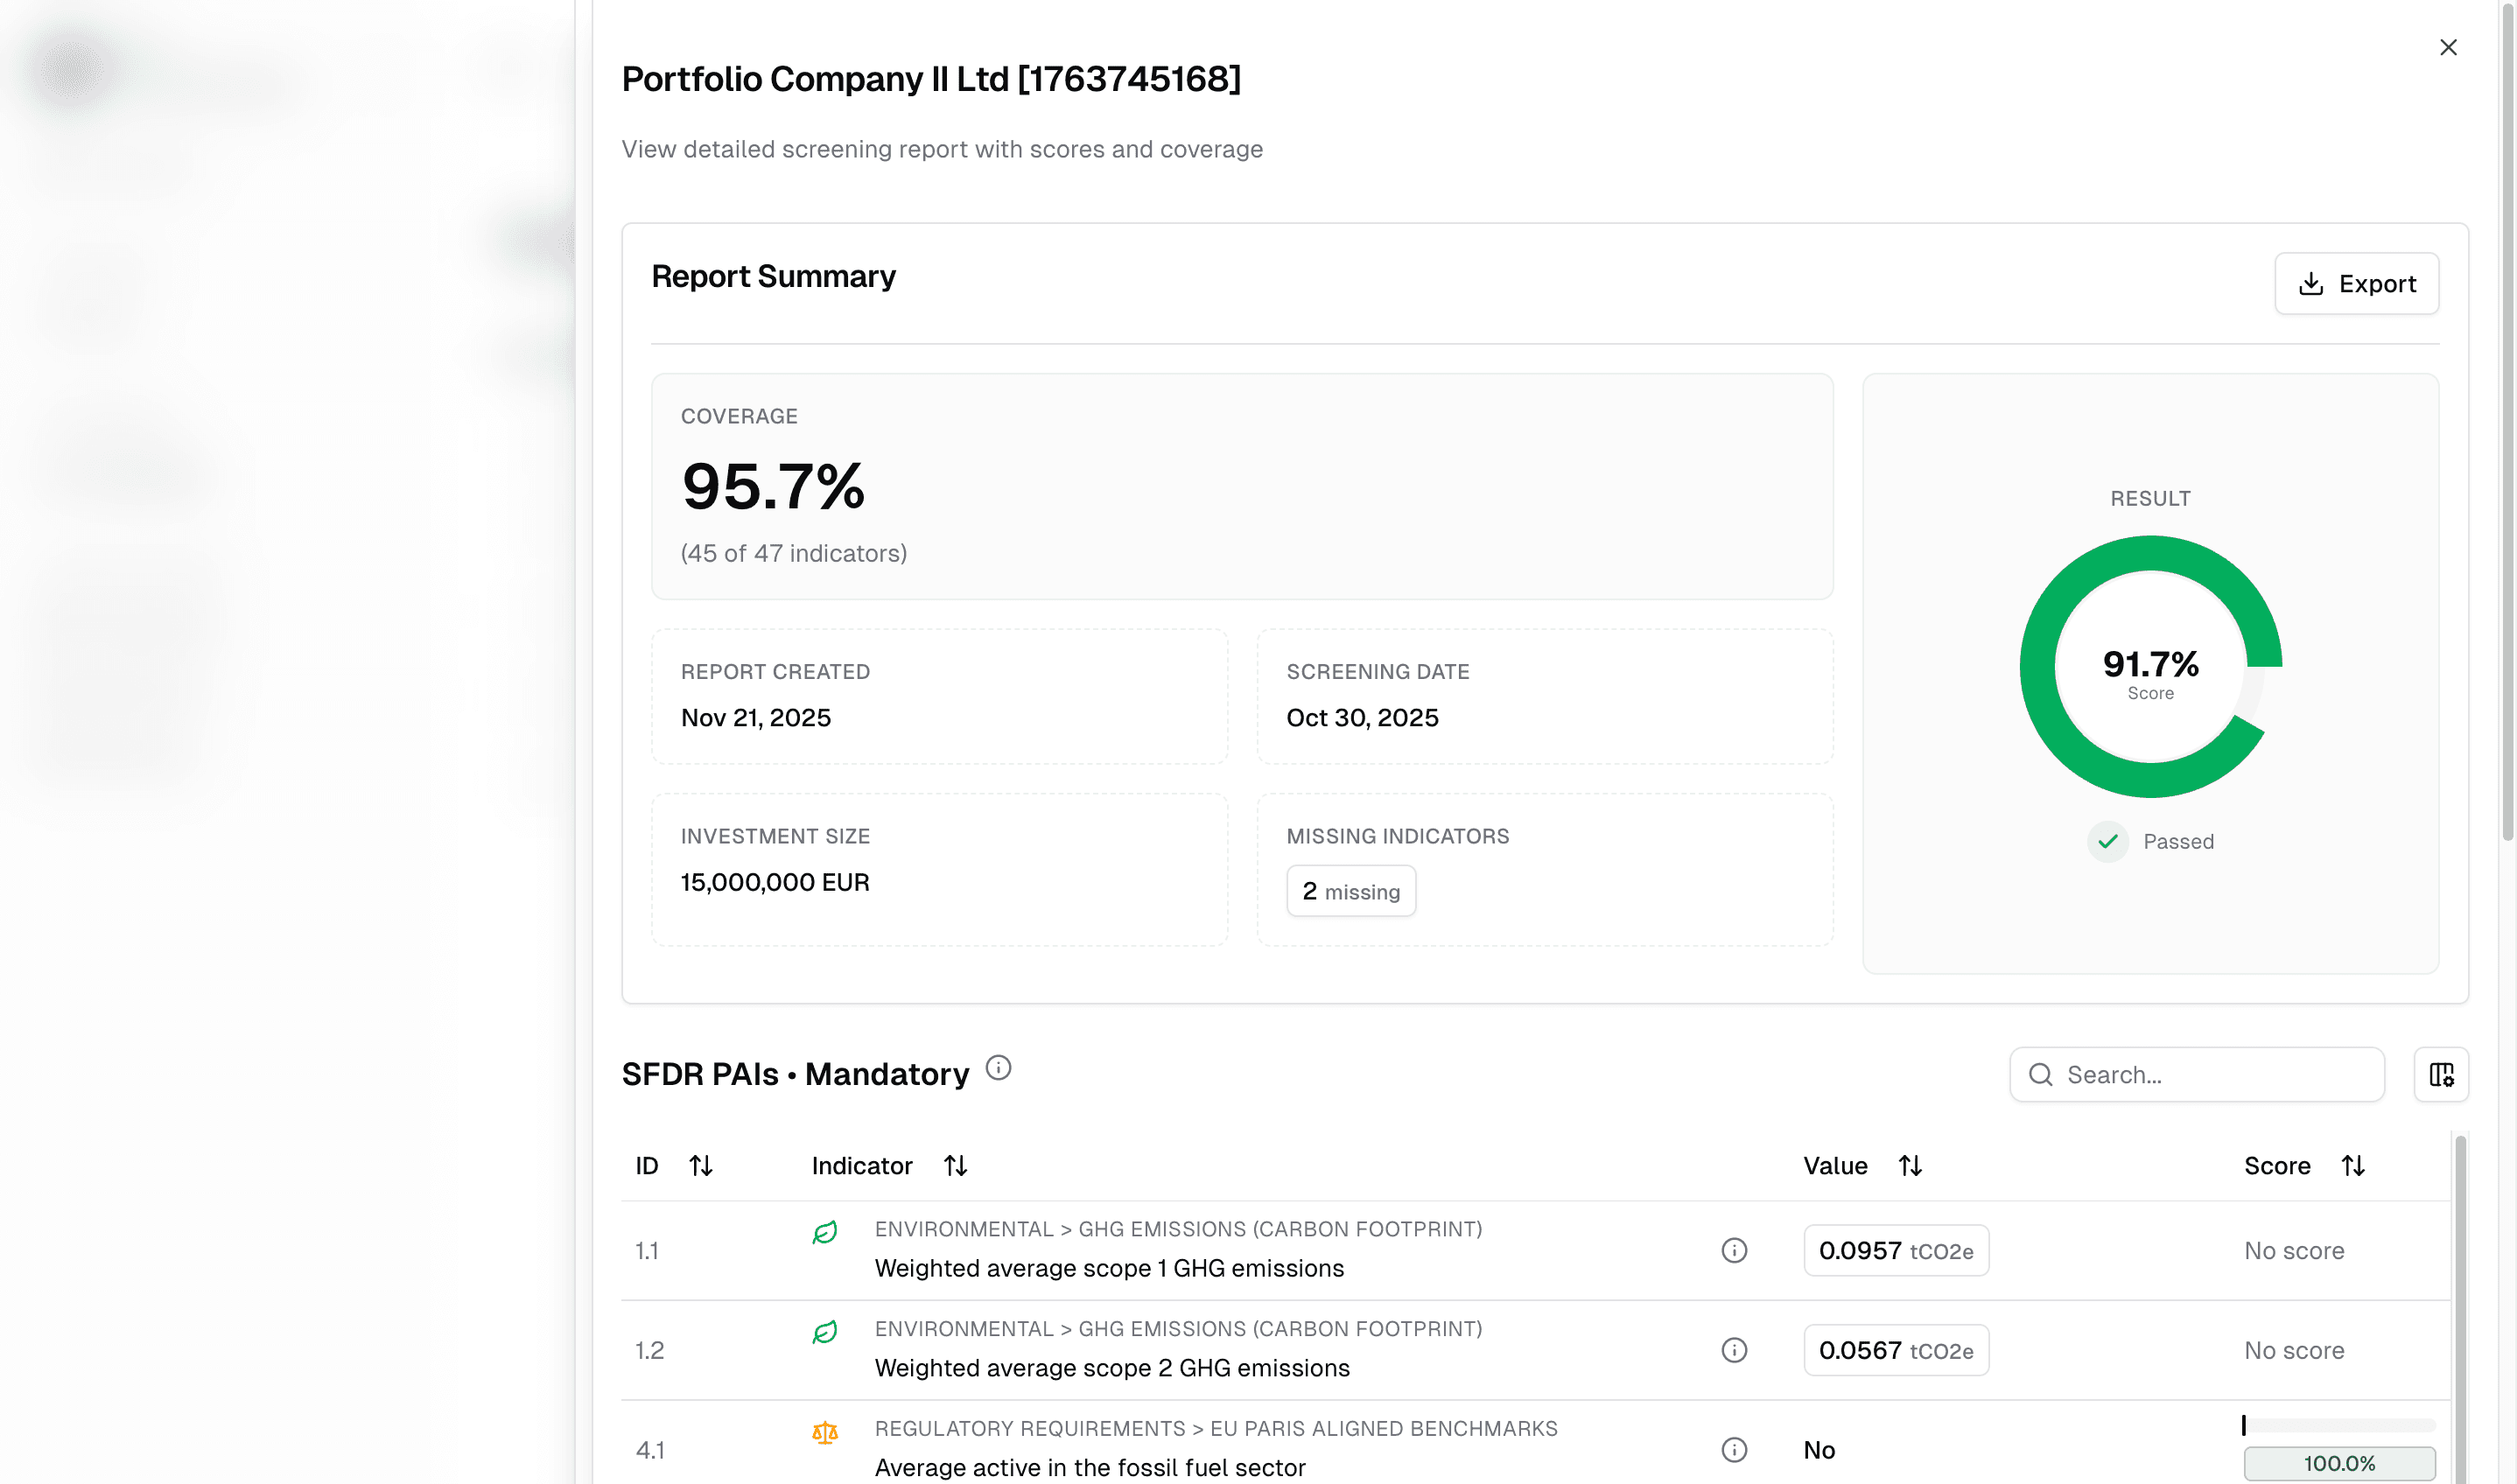Click the 2 missing indicators badge

click(x=1350, y=891)
